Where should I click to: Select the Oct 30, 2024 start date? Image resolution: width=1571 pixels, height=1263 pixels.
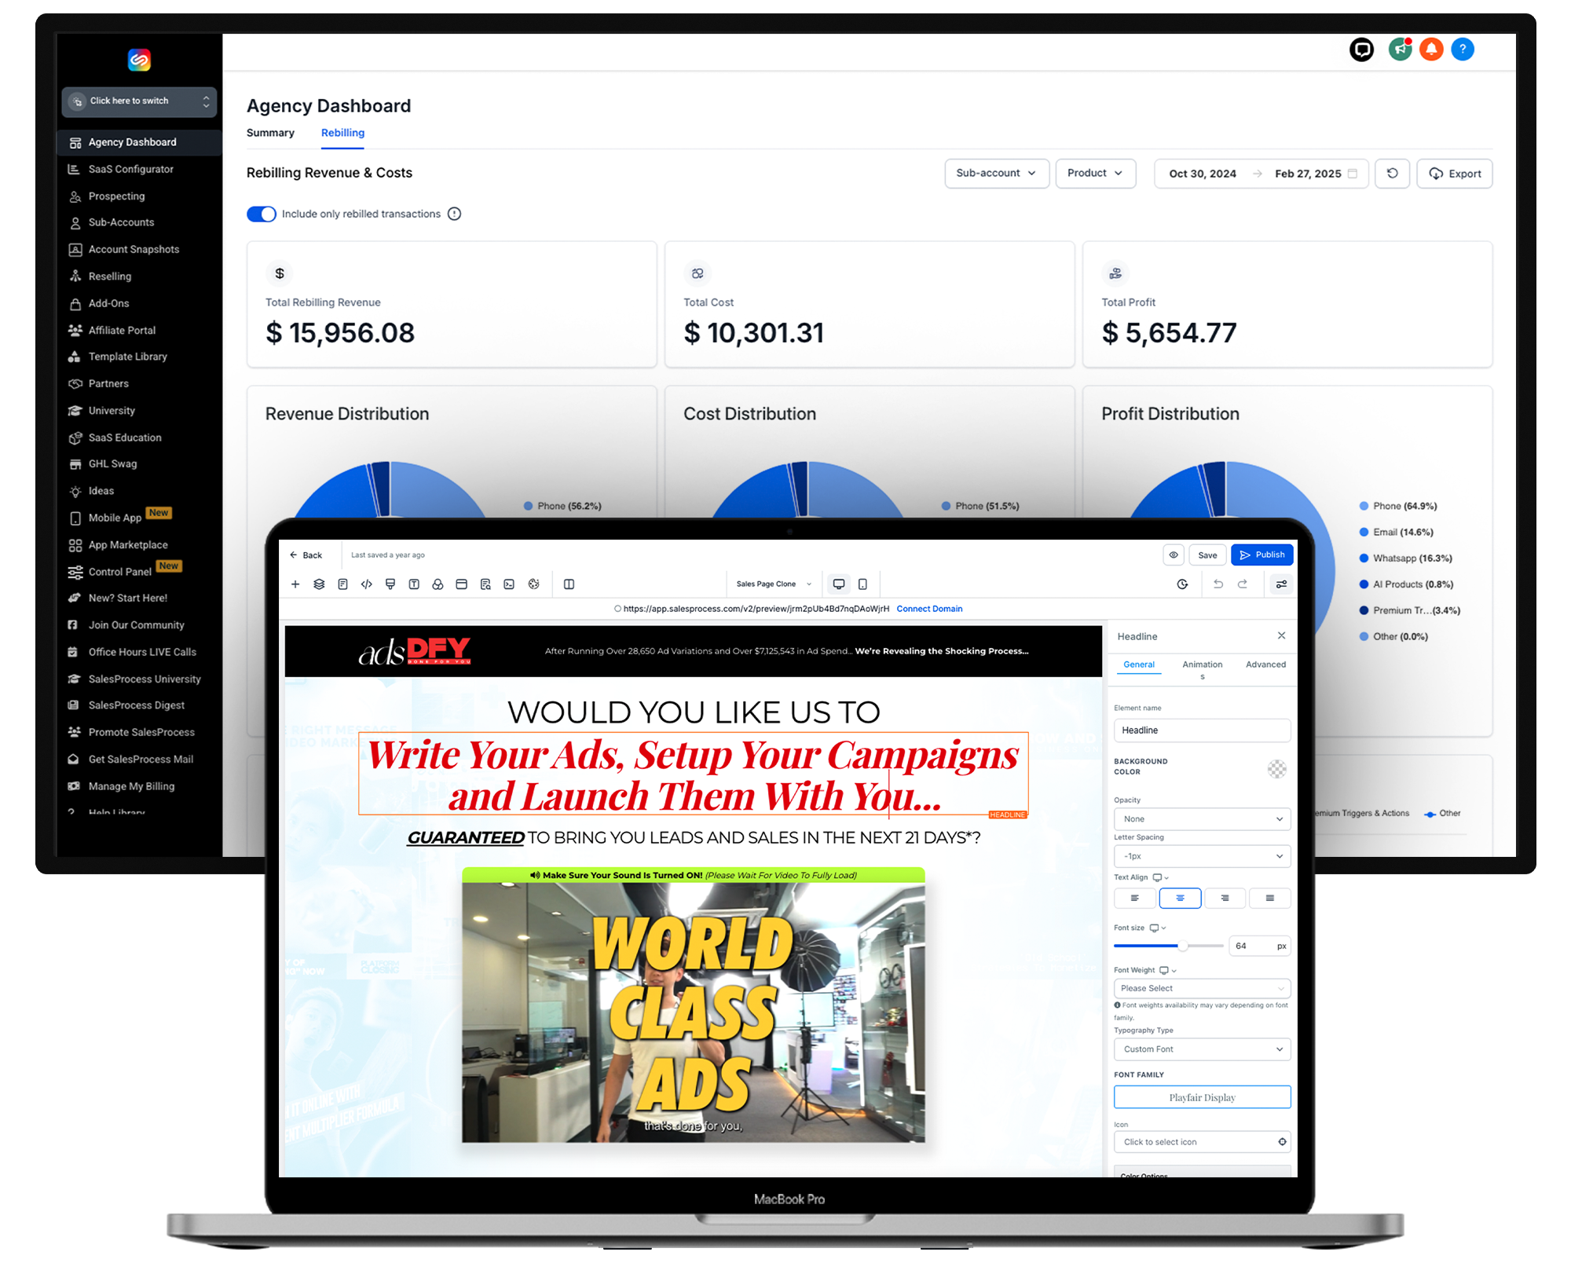coord(1202,174)
